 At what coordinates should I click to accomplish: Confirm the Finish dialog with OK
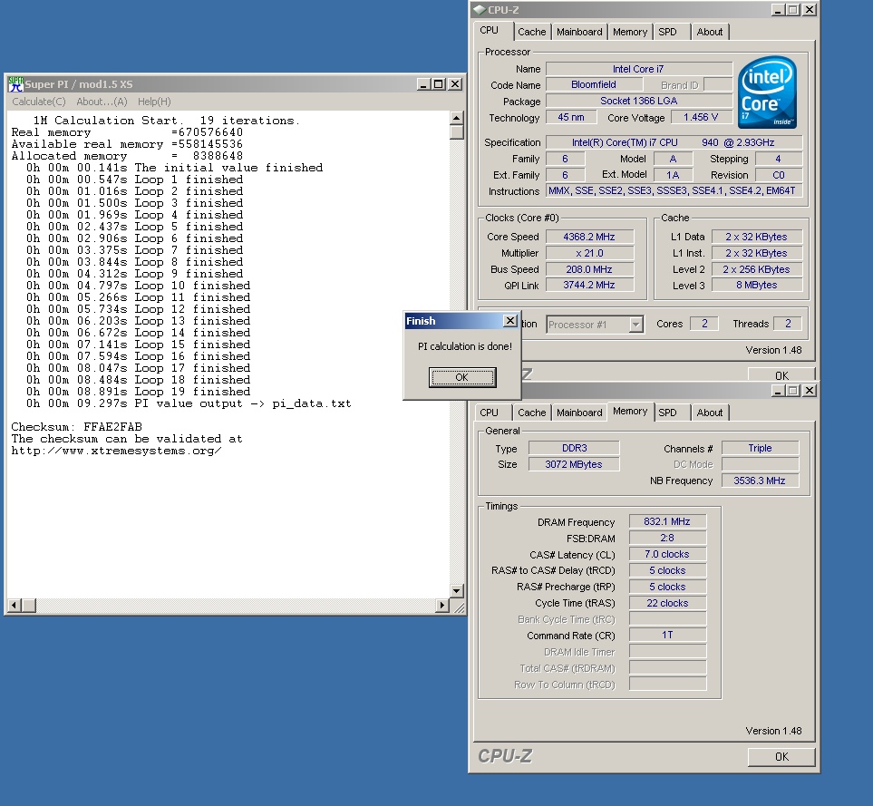tap(462, 377)
